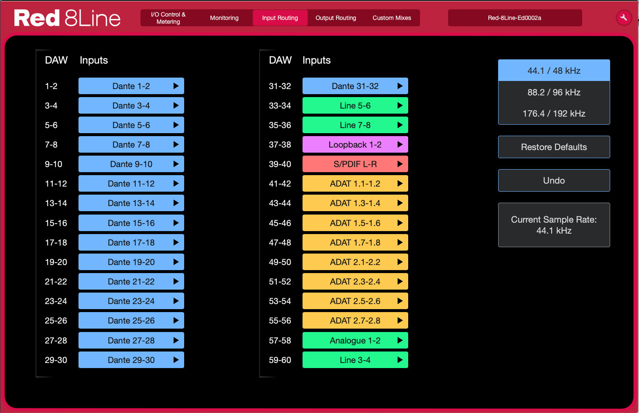The height and width of the screenshot is (413, 639).
Task: Open the Dante 29-30 input dropdown
Action: (131, 360)
